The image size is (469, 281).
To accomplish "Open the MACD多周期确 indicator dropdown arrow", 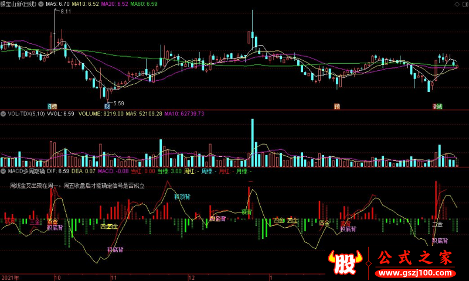I will point(3,172).
